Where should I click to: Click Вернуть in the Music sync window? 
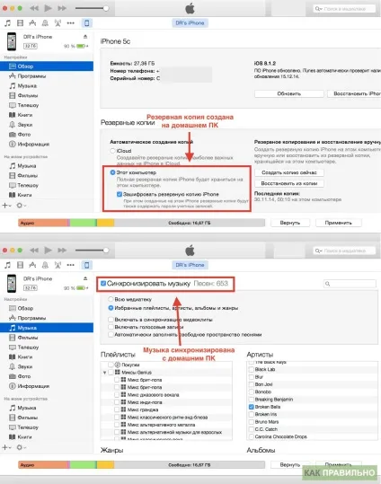click(x=290, y=464)
